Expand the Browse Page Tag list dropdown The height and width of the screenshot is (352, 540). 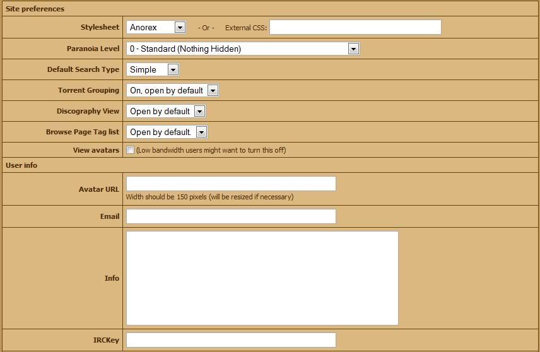coord(167,132)
